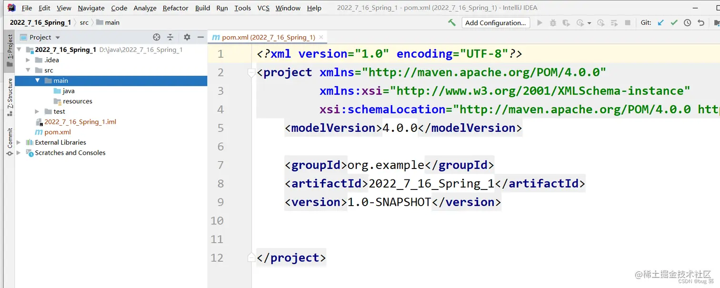Click the fold marker at line 12

click(x=251, y=258)
